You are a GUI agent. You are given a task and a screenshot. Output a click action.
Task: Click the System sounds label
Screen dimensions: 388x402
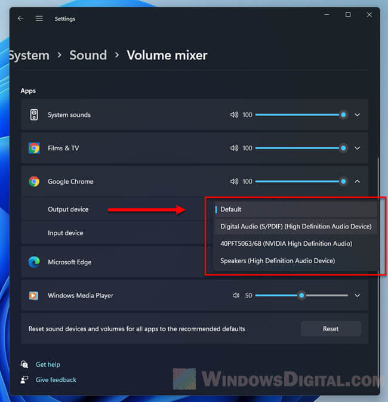coord(69,115)
